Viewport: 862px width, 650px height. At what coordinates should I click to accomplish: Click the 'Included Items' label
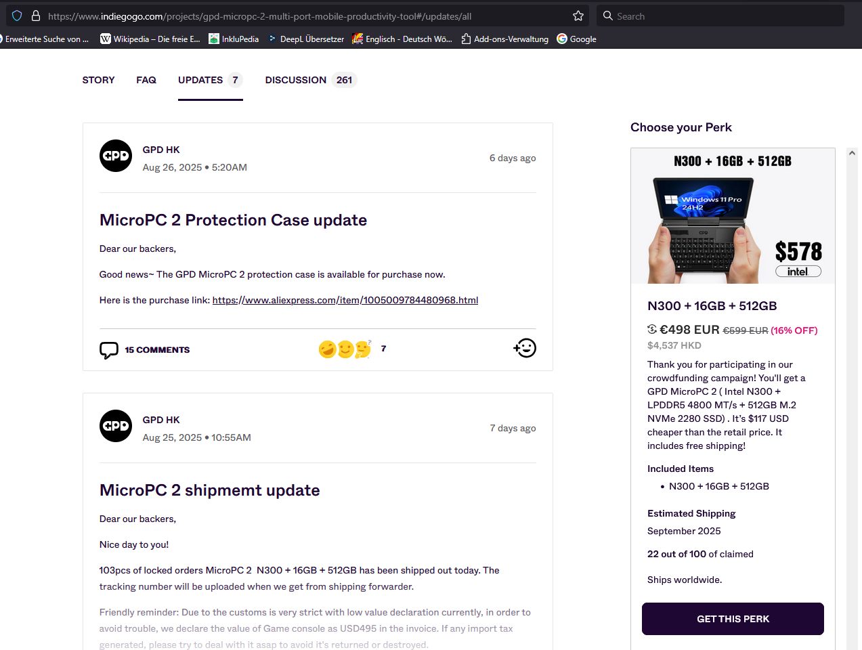click(681, 469)
